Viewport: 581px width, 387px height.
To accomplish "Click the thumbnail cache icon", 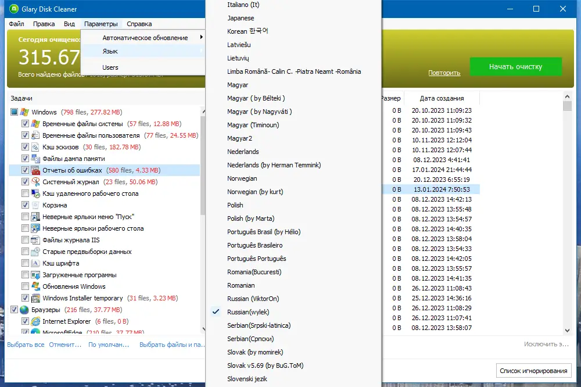I will (x=35, y=147).
